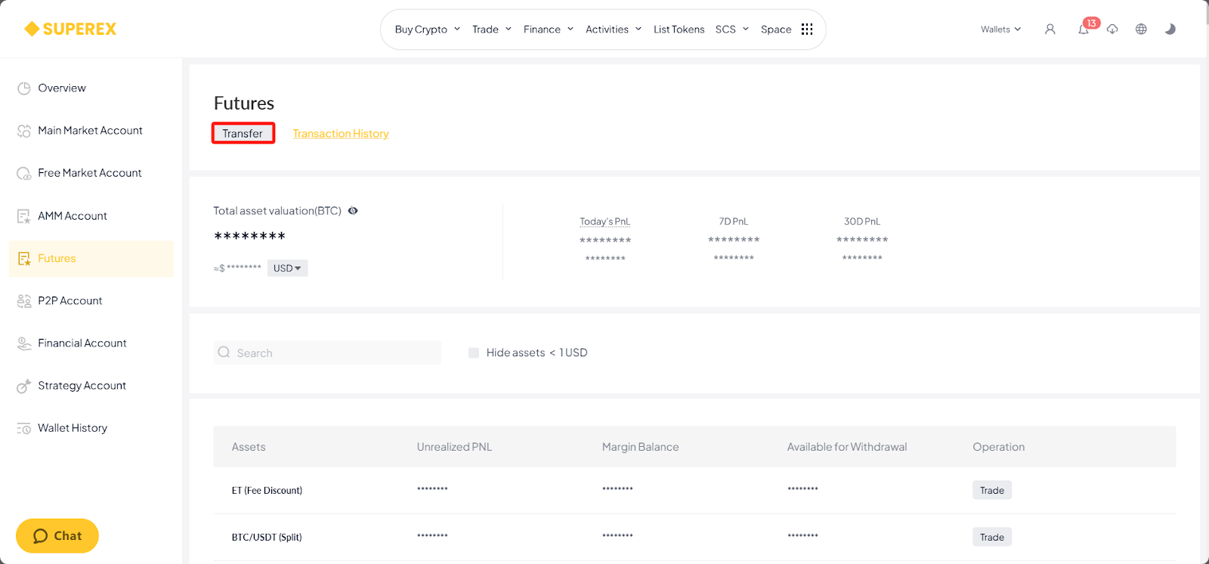Expand the Activities menu

tap(614, 29)
